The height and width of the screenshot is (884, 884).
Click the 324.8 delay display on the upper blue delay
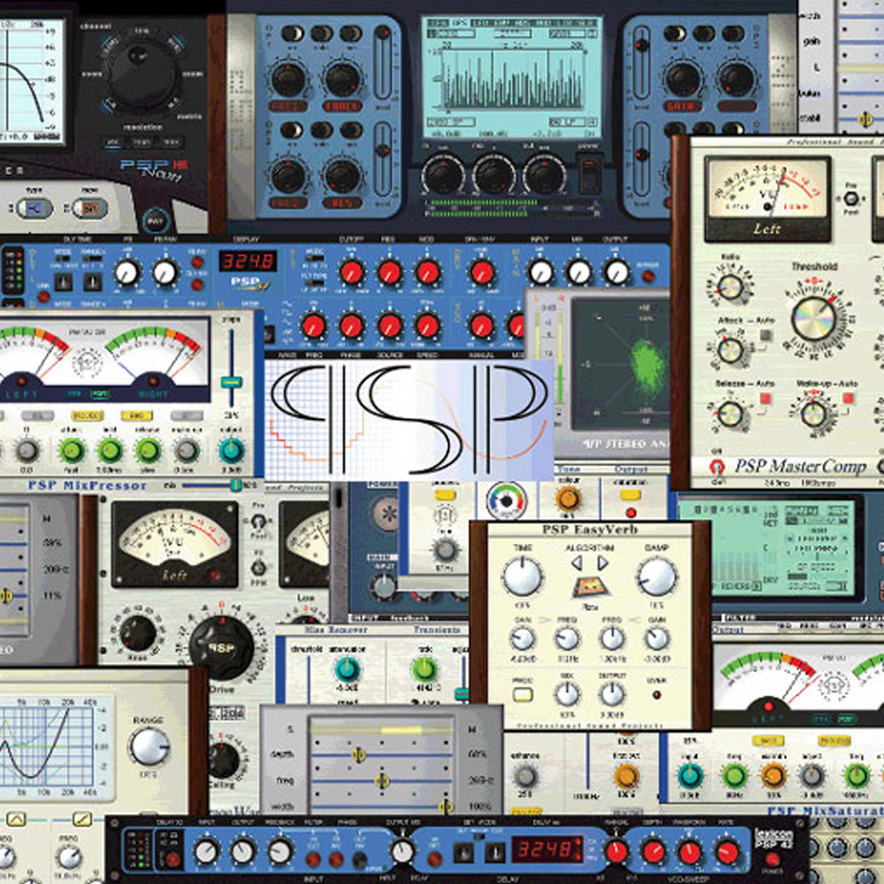[248, 261]
